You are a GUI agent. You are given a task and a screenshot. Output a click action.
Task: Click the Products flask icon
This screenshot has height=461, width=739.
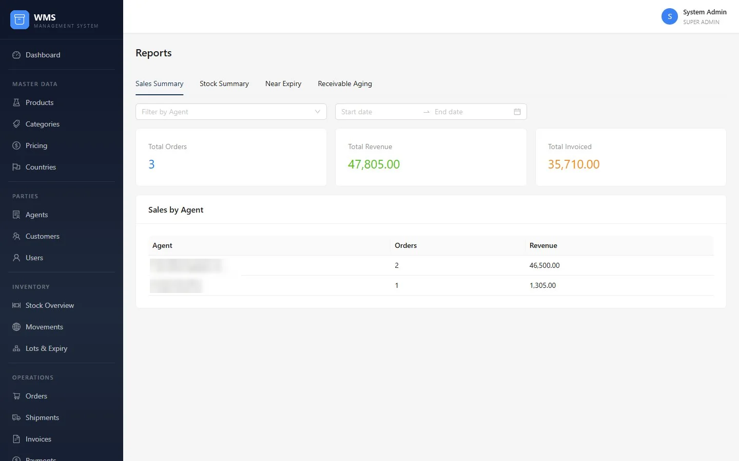click(16, 102)
